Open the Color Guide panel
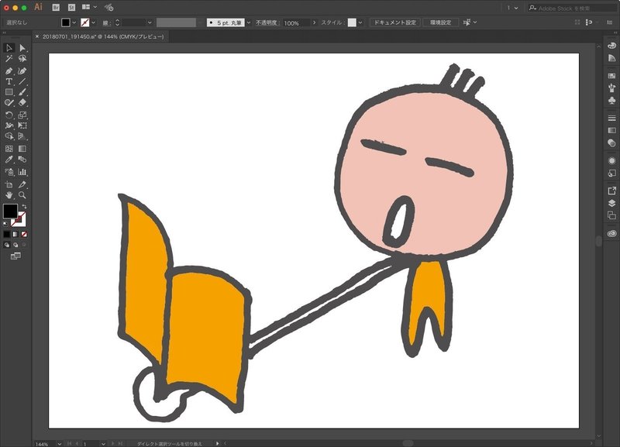The image size is (620, 447). (x=611, y=58)
